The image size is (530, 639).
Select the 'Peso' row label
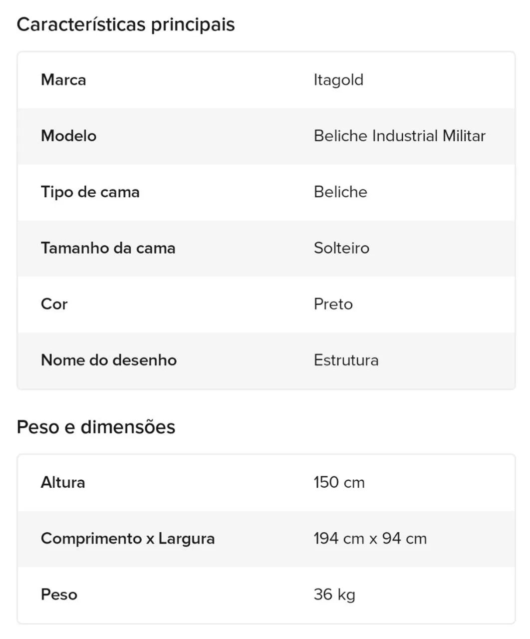coord(59,595)
